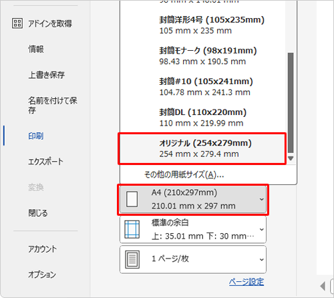The width and height of the screenshot is (334, 298).
Task: Open the A4 (210x297mm) paper size dropdown
Action: 193,200
